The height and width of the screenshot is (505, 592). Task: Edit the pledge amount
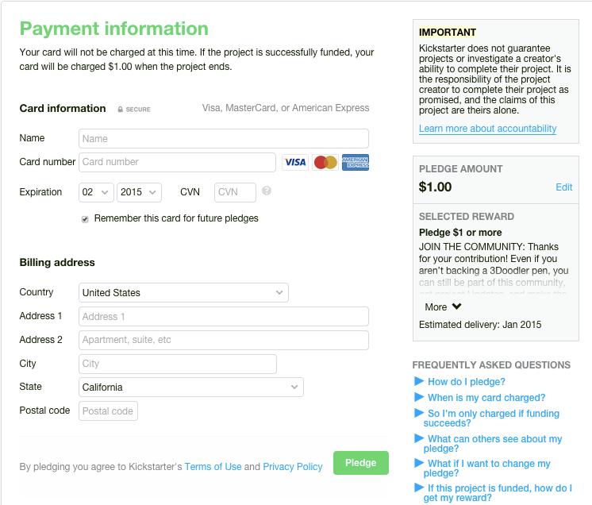(563, 187)
